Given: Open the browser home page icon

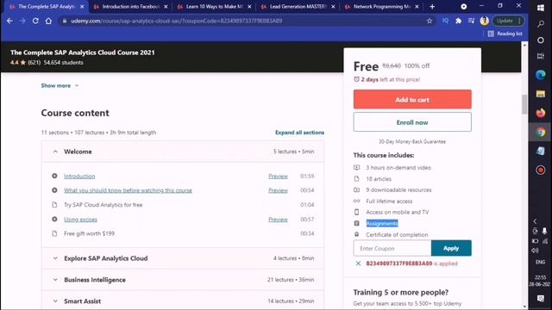Looking at the screenshot, I should 48,21.
